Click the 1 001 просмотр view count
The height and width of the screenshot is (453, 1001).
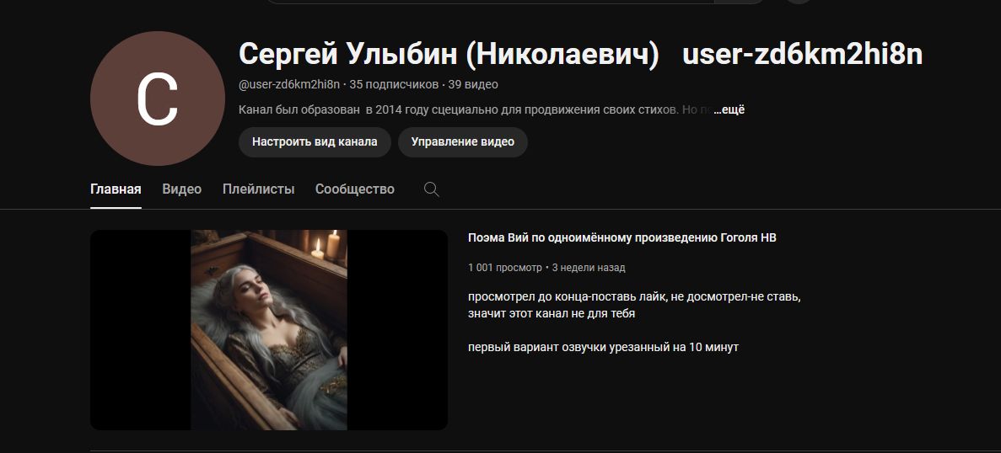[505, 268]
